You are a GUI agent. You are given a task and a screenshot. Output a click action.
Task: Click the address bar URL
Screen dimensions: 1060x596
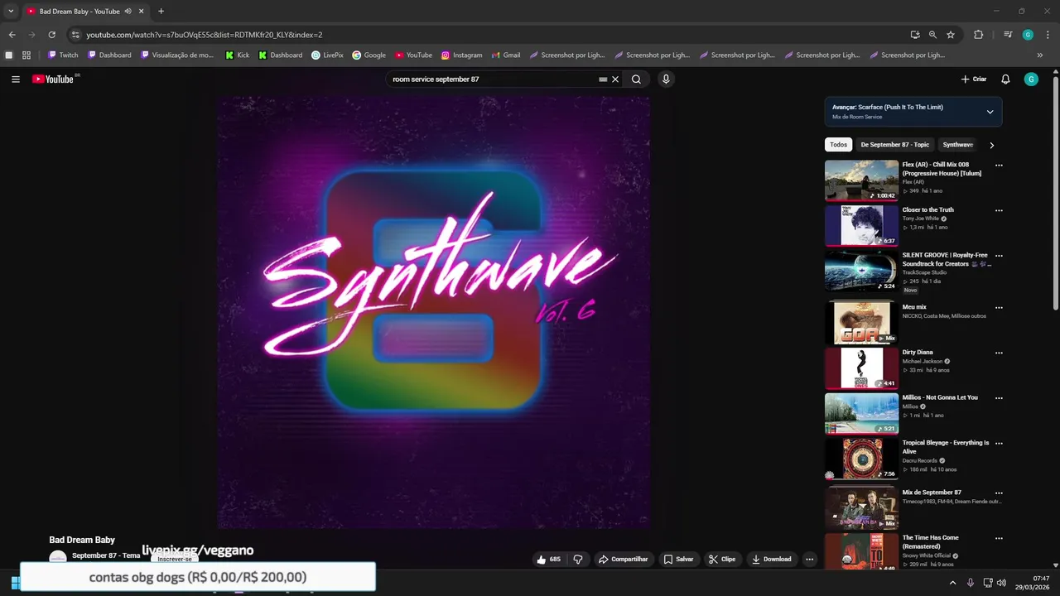click(205, 35)
